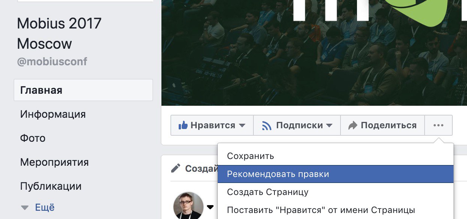Click the share arrow icon on the Поделиться button
This screenshot has width=467, height=219.
(353, 125)
